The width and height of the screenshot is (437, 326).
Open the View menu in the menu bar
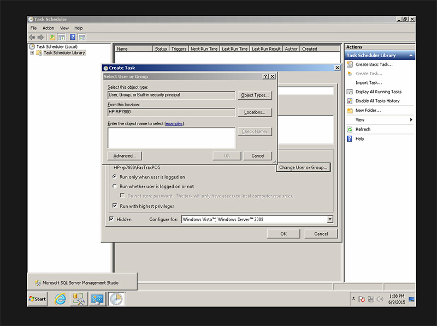point(64,28)
